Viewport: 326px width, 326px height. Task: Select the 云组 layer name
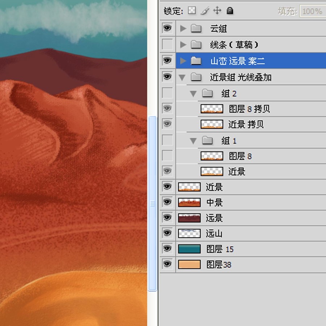coord(218,29)
